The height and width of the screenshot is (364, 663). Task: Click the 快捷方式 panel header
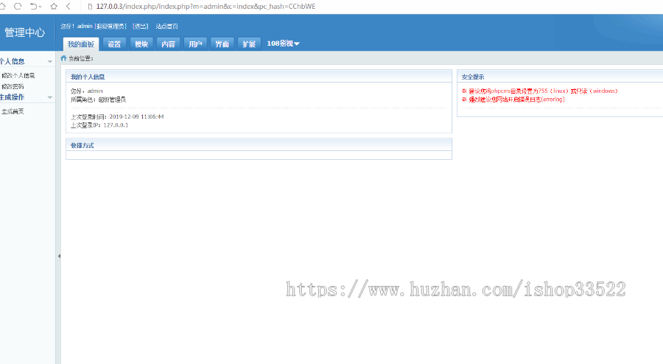(x=259, y=145)
